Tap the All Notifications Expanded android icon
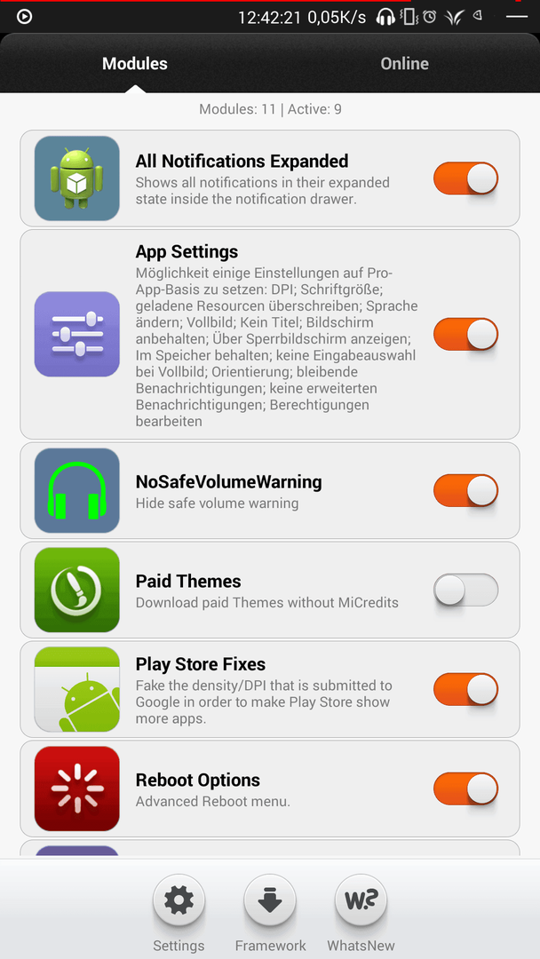Viewport: 540px width, 959px height. (77, 178)
